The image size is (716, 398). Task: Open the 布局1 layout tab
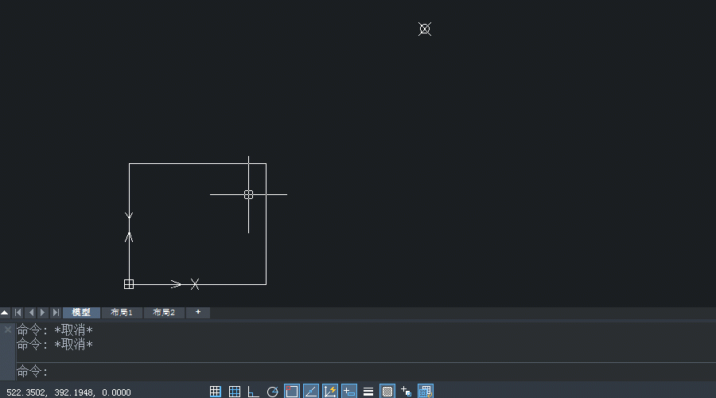pos(122,313)
